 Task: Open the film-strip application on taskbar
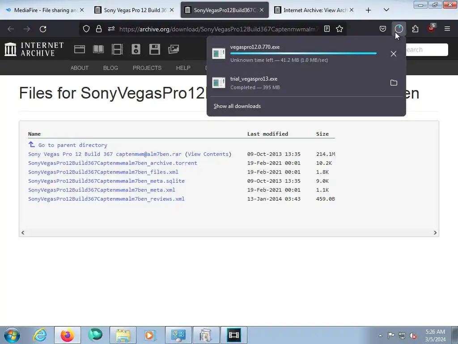click(233, 335)
